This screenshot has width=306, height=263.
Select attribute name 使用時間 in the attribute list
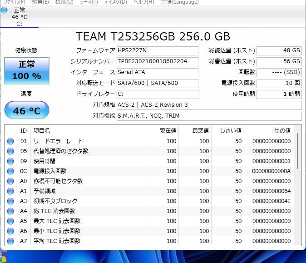44,161
